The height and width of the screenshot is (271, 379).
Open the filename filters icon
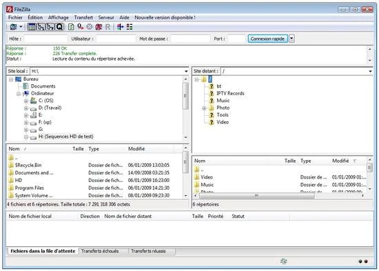120,27
